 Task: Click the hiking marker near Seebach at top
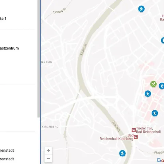(x=141, y=9)
